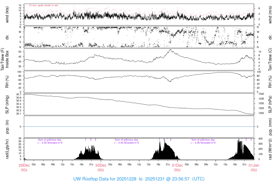Click the '1030' hPa tick value
The image size is (278, 190).
point(261,103)
